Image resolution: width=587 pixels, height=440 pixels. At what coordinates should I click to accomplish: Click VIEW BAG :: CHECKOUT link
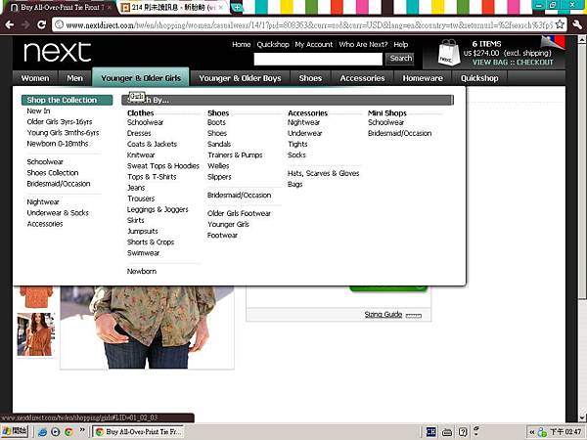click(x=513, y=63)
